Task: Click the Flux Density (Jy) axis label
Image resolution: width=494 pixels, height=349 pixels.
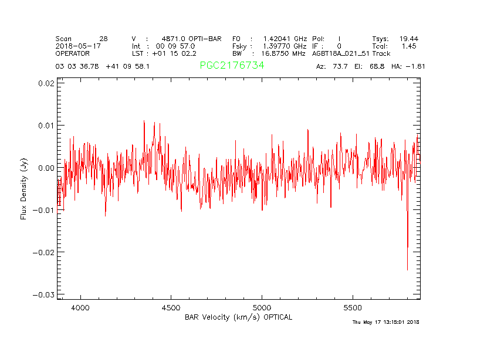Action: 24,190
